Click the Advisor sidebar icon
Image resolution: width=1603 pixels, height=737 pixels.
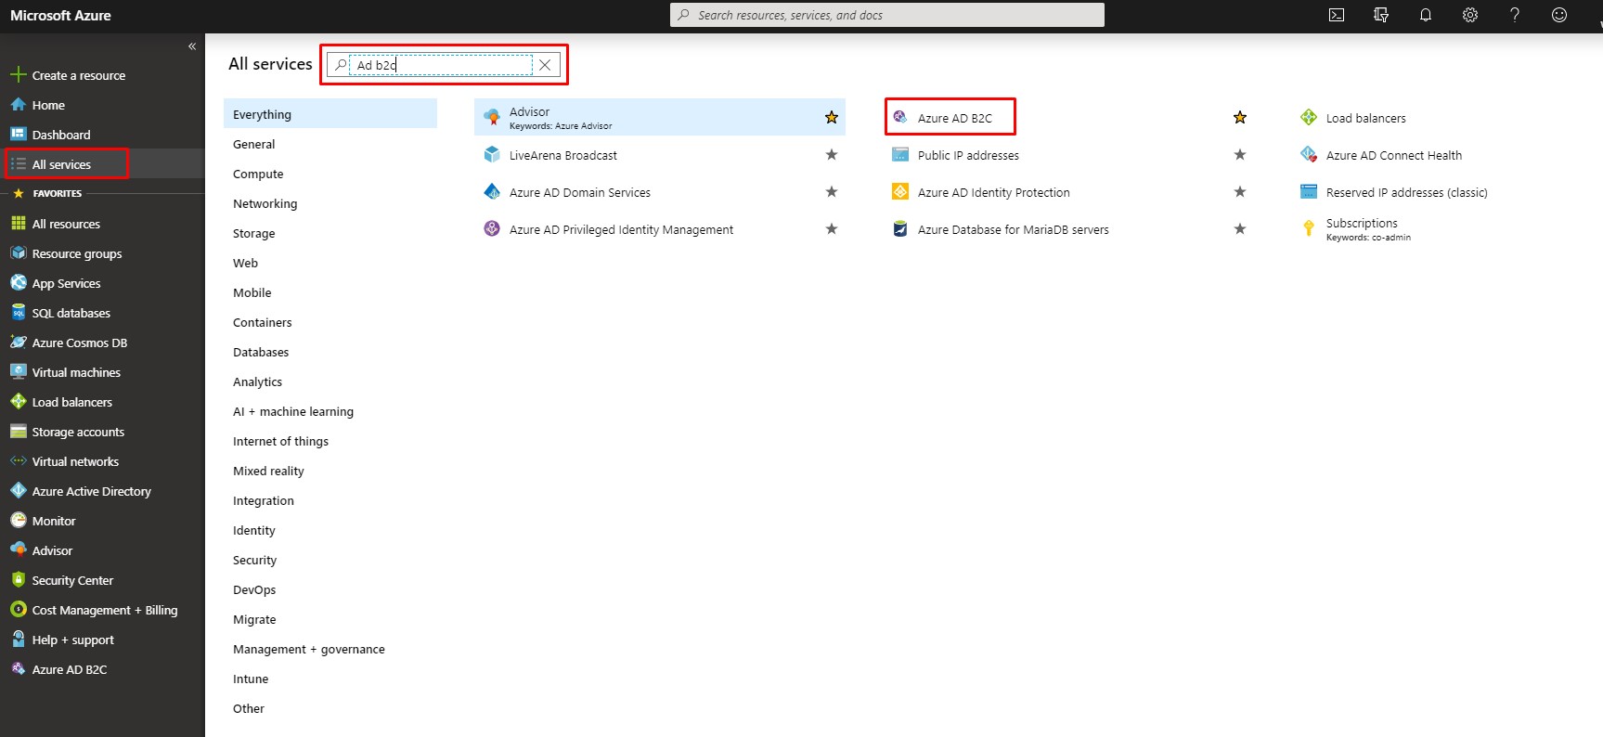[18, 550]
